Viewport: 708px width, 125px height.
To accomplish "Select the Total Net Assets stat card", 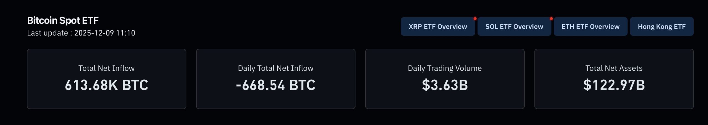I will pos(614,100).
